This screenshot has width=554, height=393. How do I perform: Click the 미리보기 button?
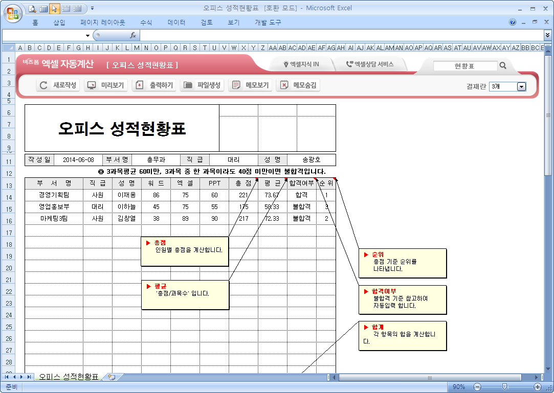106,85
